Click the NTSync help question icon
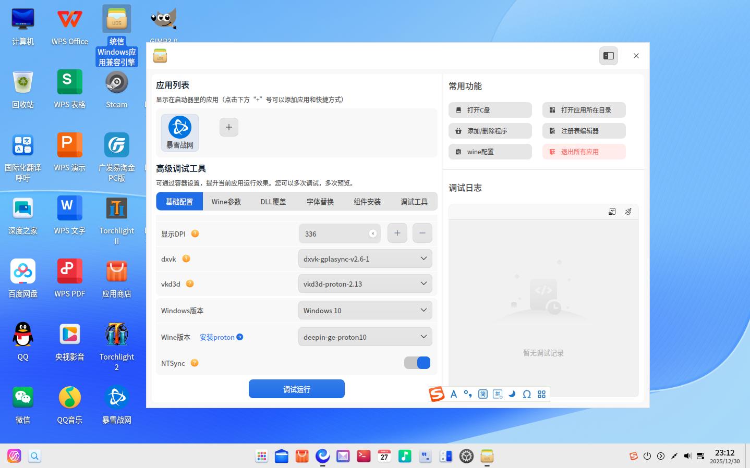This screenshot has width=750, height=468. (195, 363)
